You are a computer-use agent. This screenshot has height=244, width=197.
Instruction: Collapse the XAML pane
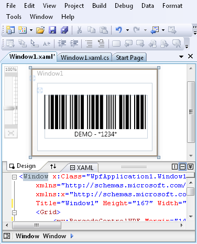click(x=190, y=166)
